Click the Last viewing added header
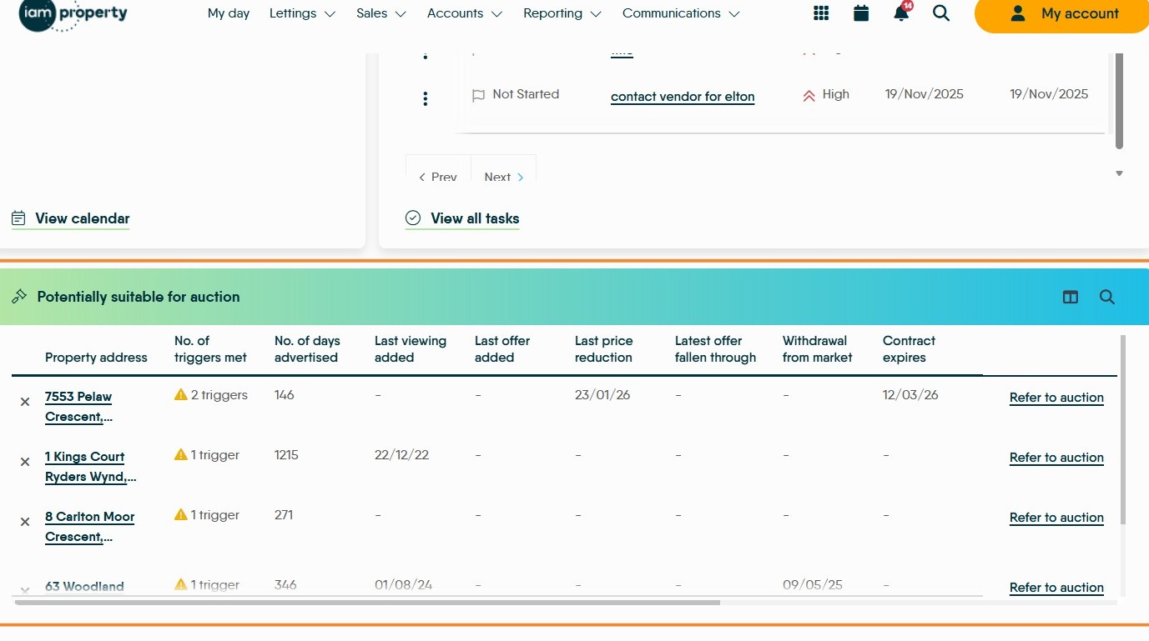This screenshot has width=1149, height=641. (411, 349)
